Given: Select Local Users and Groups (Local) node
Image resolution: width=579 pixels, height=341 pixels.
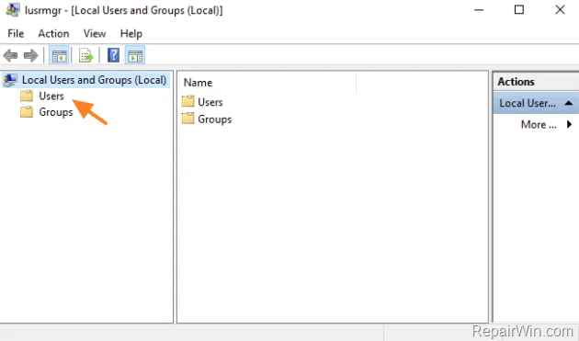Looking at the screenshot, I should [x=94, y=80].
